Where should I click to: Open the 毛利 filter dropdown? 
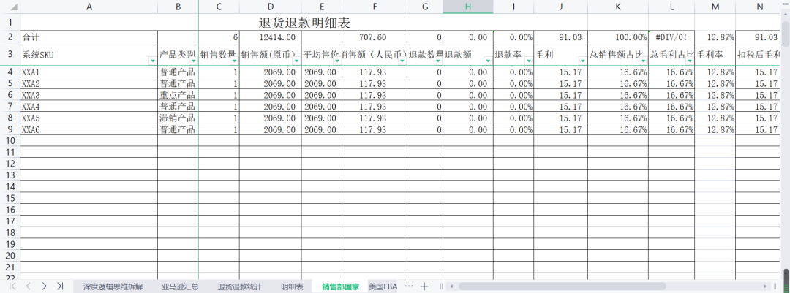pyautogui.click(x=582, y=61)
